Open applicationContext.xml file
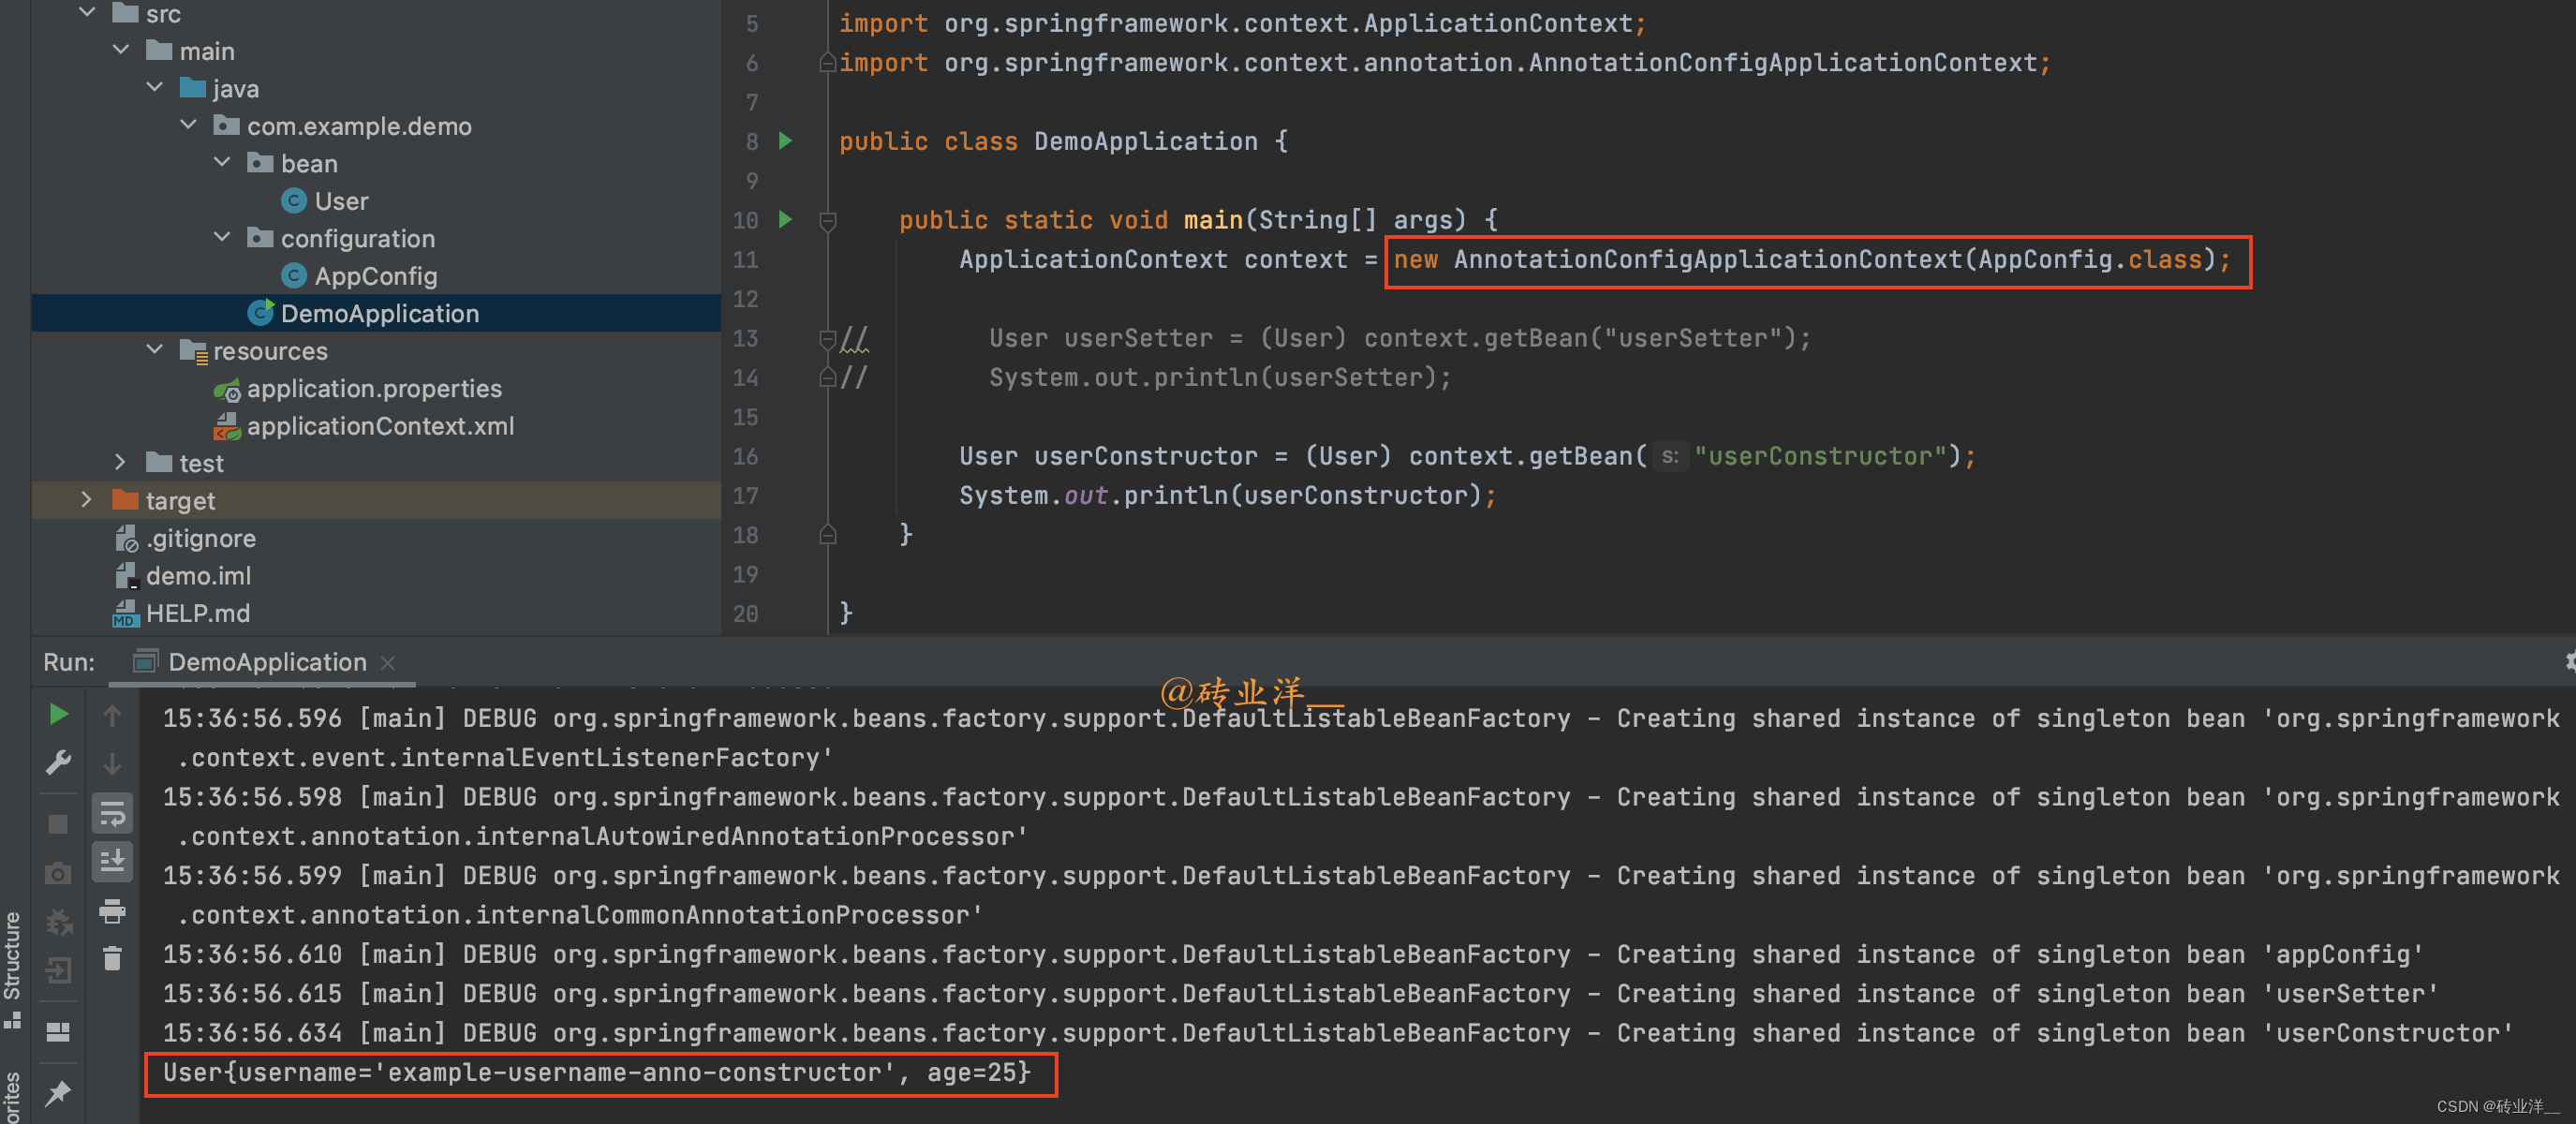 [x=380, y=426]
